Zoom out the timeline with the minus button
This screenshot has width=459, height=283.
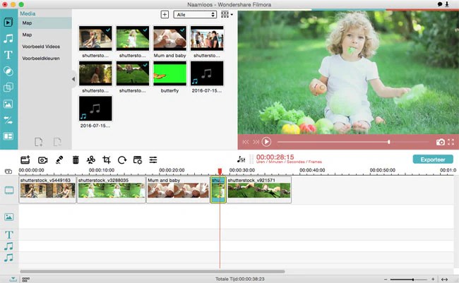click(386, 279)
